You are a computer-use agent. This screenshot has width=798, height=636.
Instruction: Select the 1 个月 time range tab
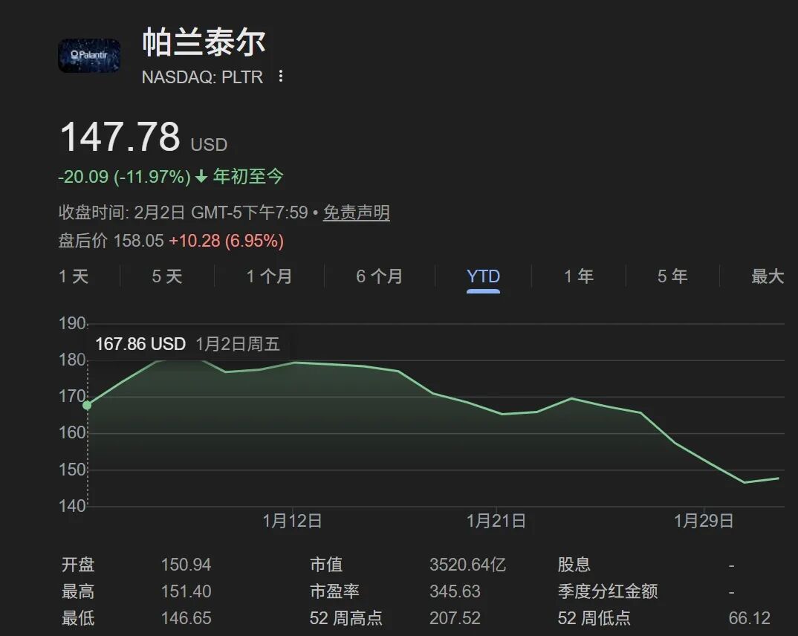pyautogui.click(x=269, y=276)
